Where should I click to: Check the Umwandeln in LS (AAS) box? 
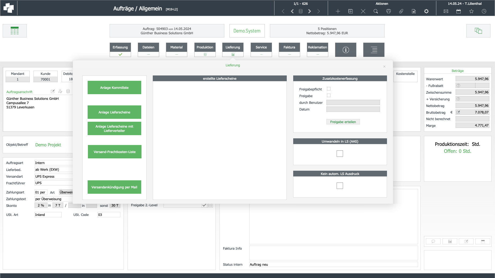340,154
